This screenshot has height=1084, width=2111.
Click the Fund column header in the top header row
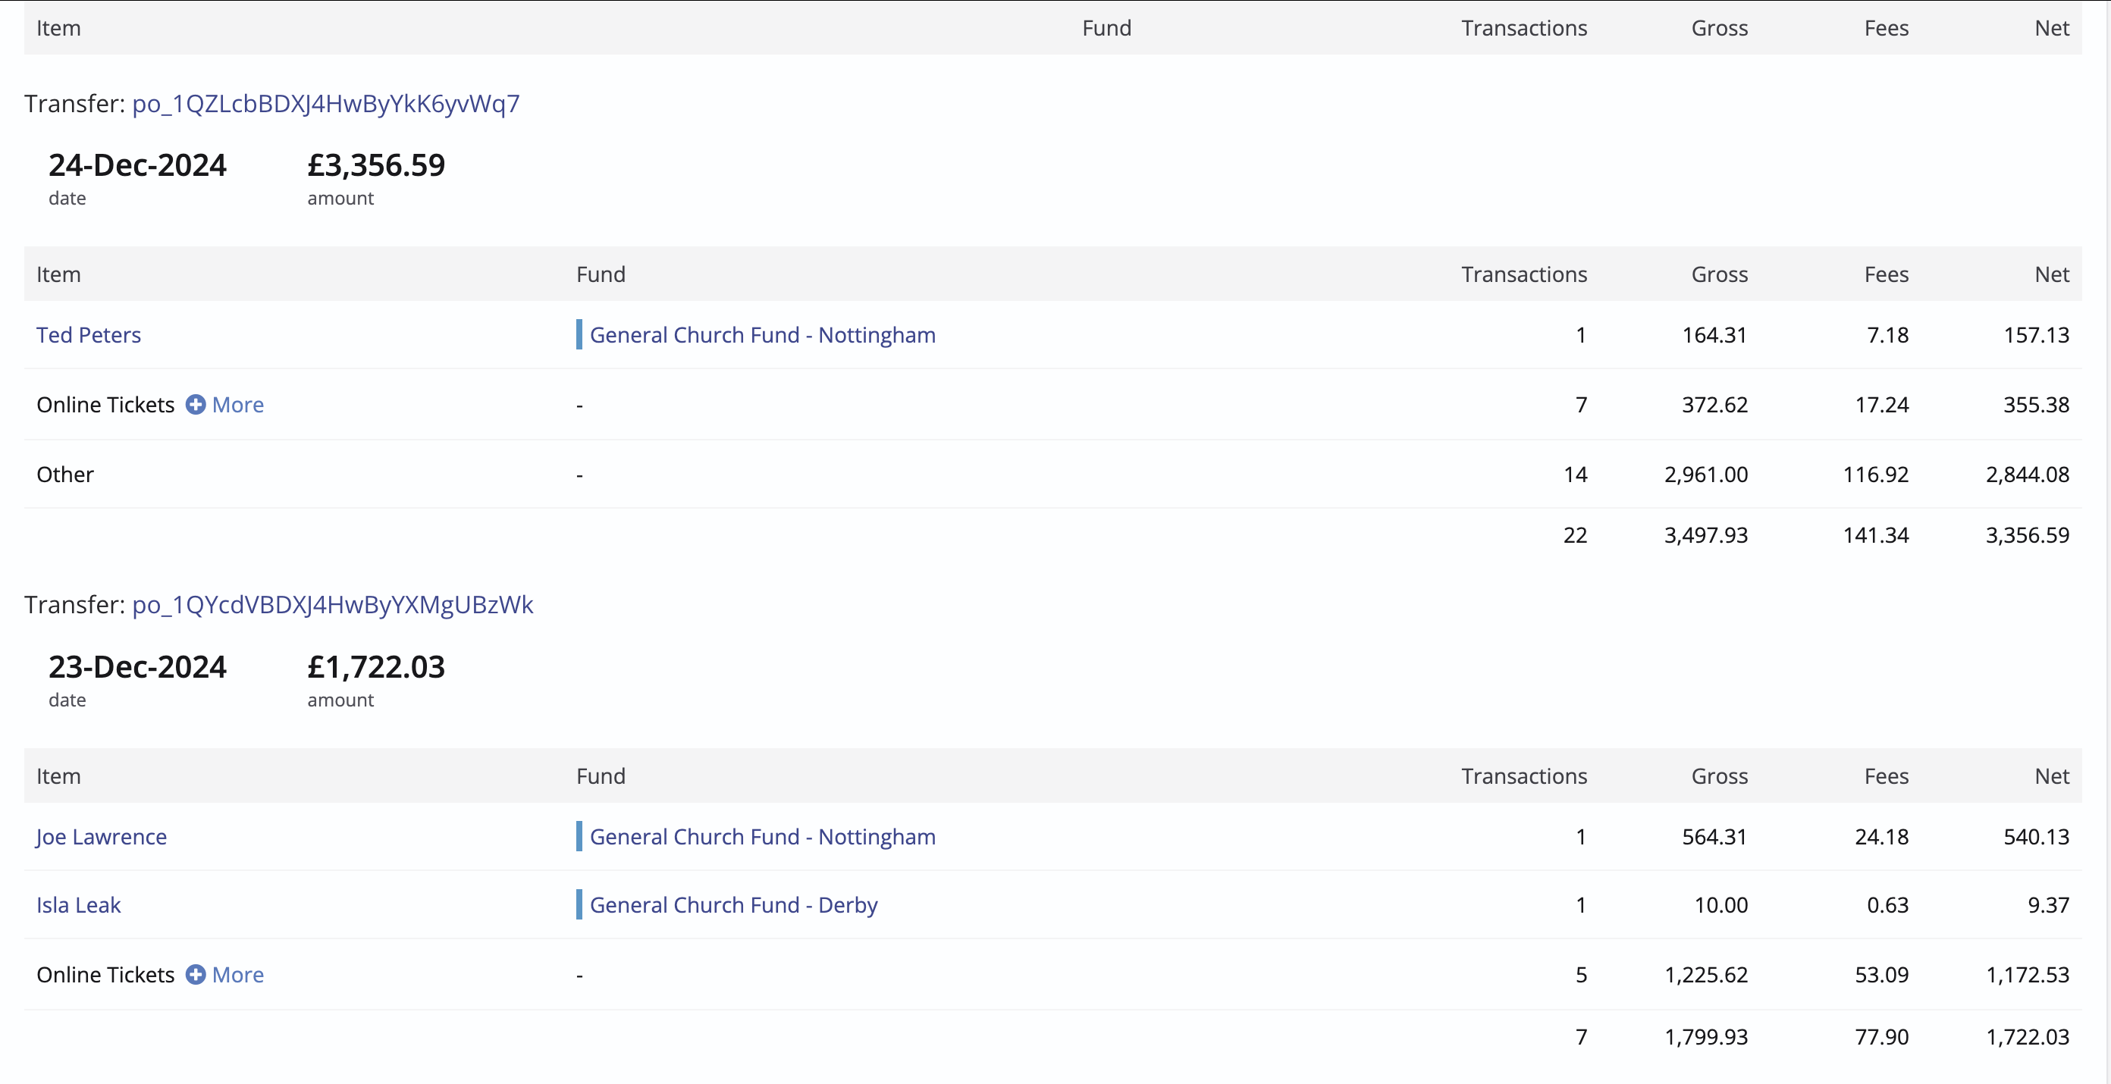click(1106, 28)
